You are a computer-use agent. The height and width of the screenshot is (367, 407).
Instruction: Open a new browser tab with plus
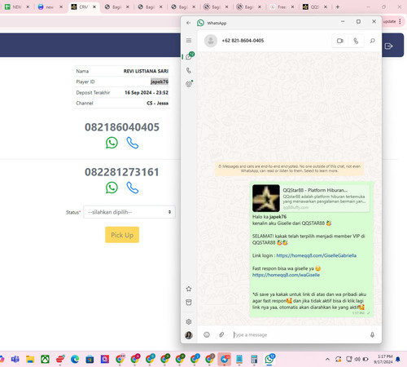(x=338, y=7)
